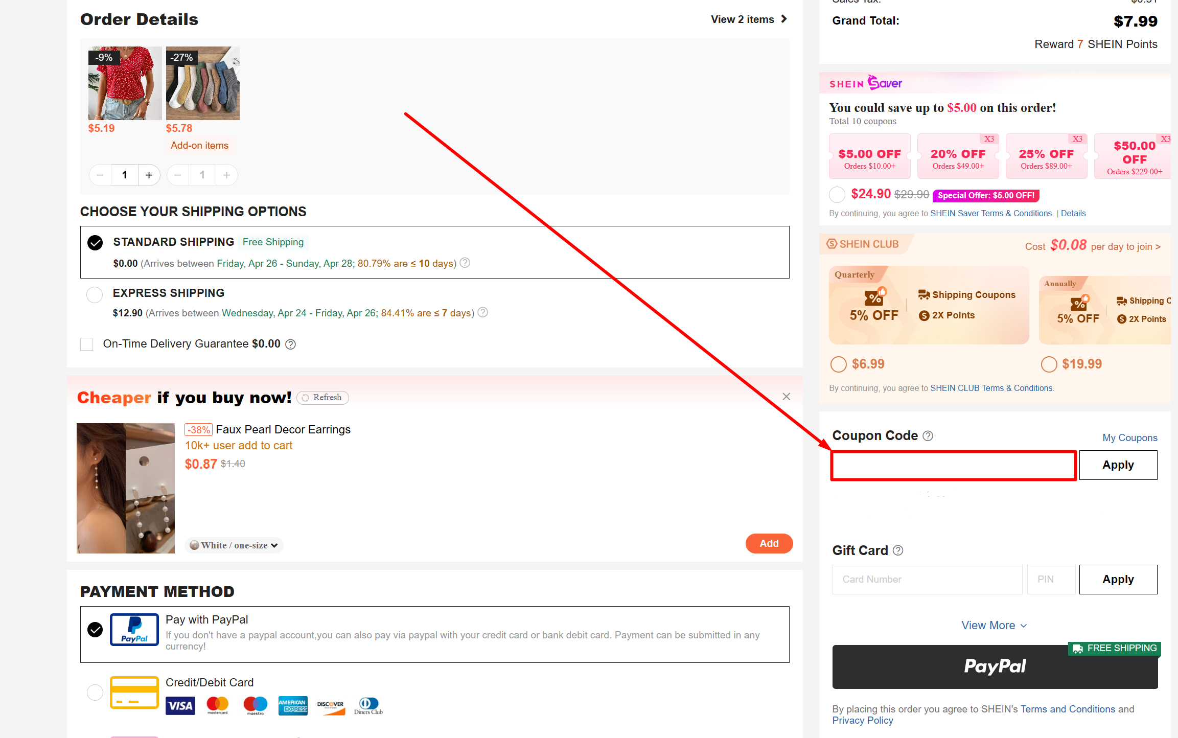Click the Mastercard icon

(218, 706)
